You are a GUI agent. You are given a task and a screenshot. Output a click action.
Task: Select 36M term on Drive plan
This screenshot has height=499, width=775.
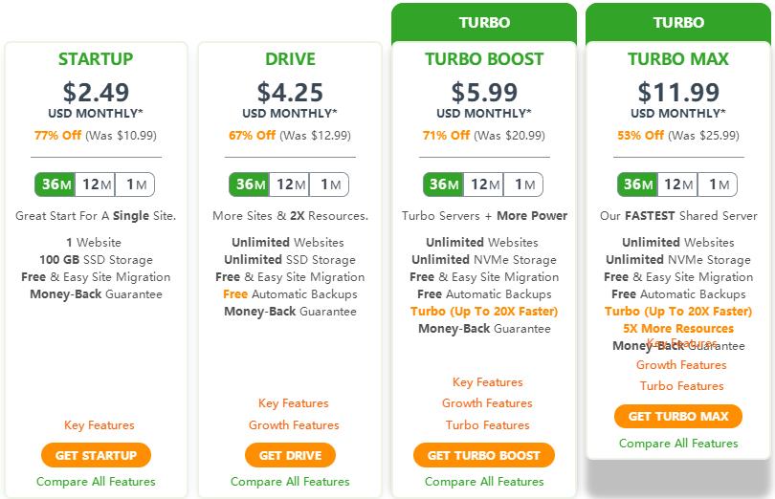250,184
